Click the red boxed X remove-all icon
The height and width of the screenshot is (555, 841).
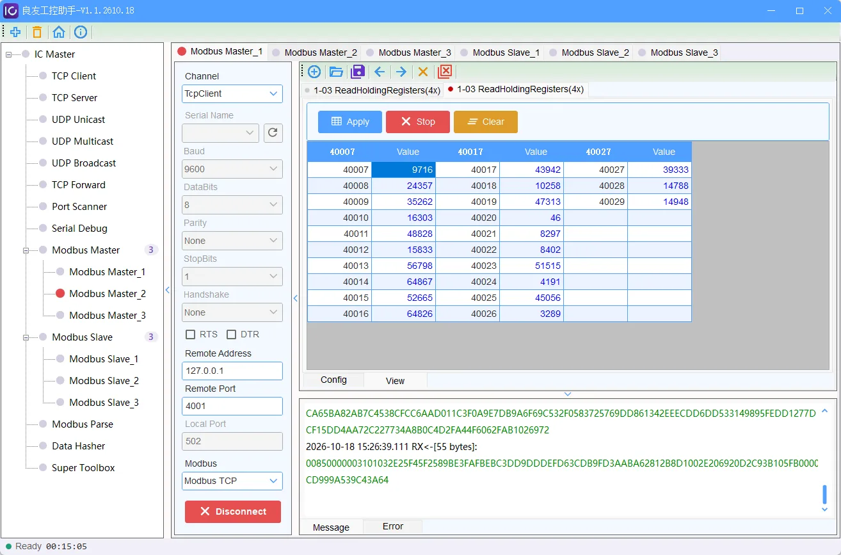click(445, 72)
